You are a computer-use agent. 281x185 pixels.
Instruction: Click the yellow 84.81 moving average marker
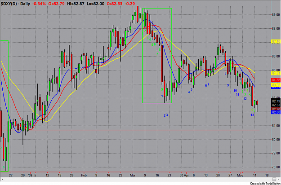tap(276, 73)
